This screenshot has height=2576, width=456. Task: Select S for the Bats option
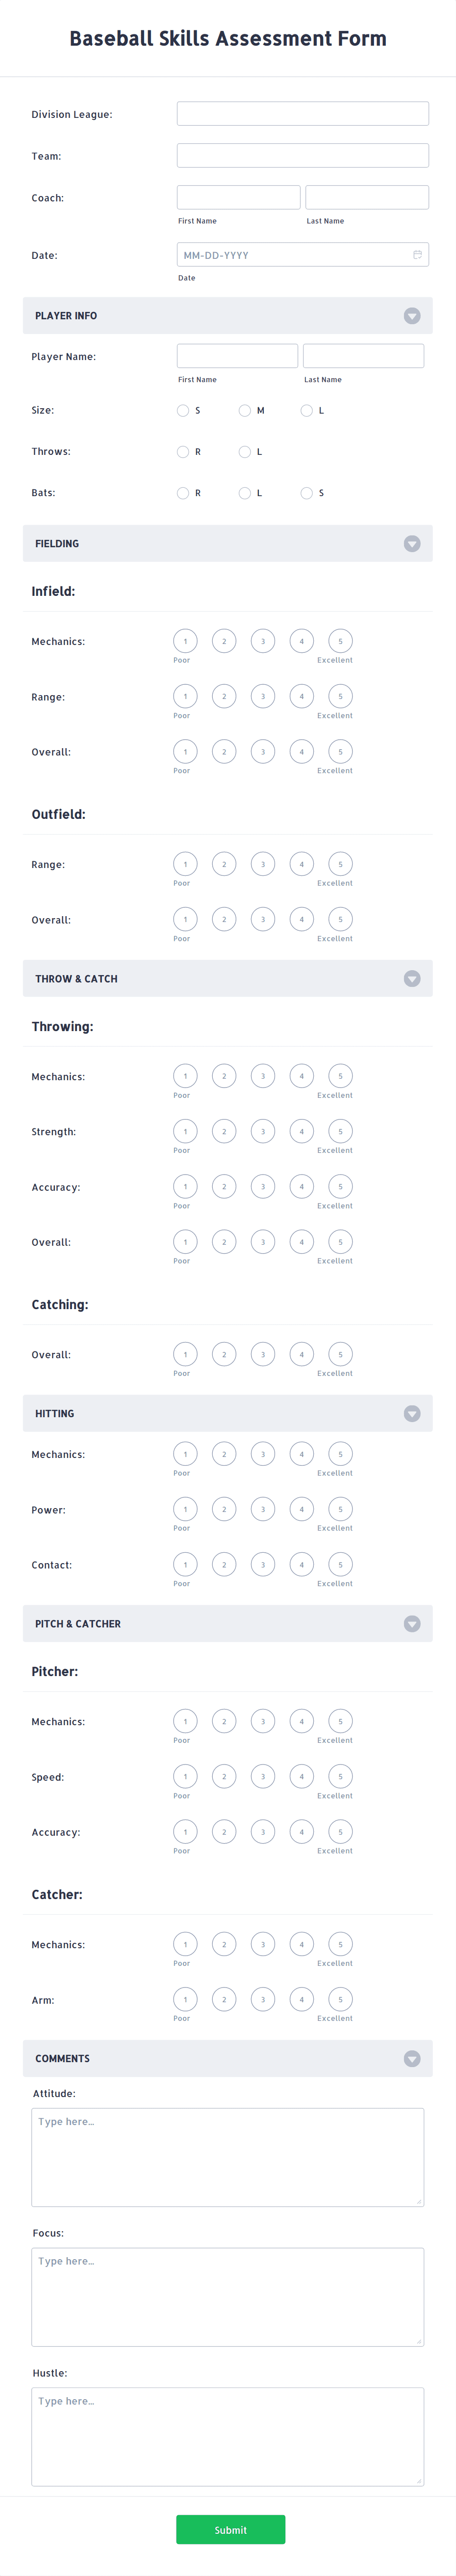click(x=305, y=492)
